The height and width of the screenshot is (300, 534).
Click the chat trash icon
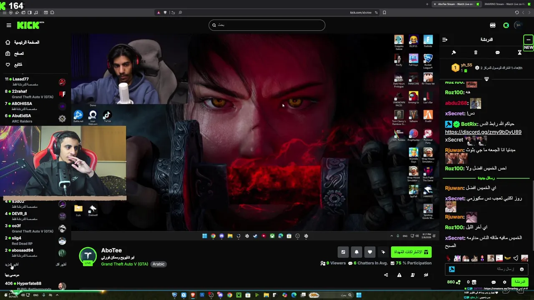coord(476,52)
